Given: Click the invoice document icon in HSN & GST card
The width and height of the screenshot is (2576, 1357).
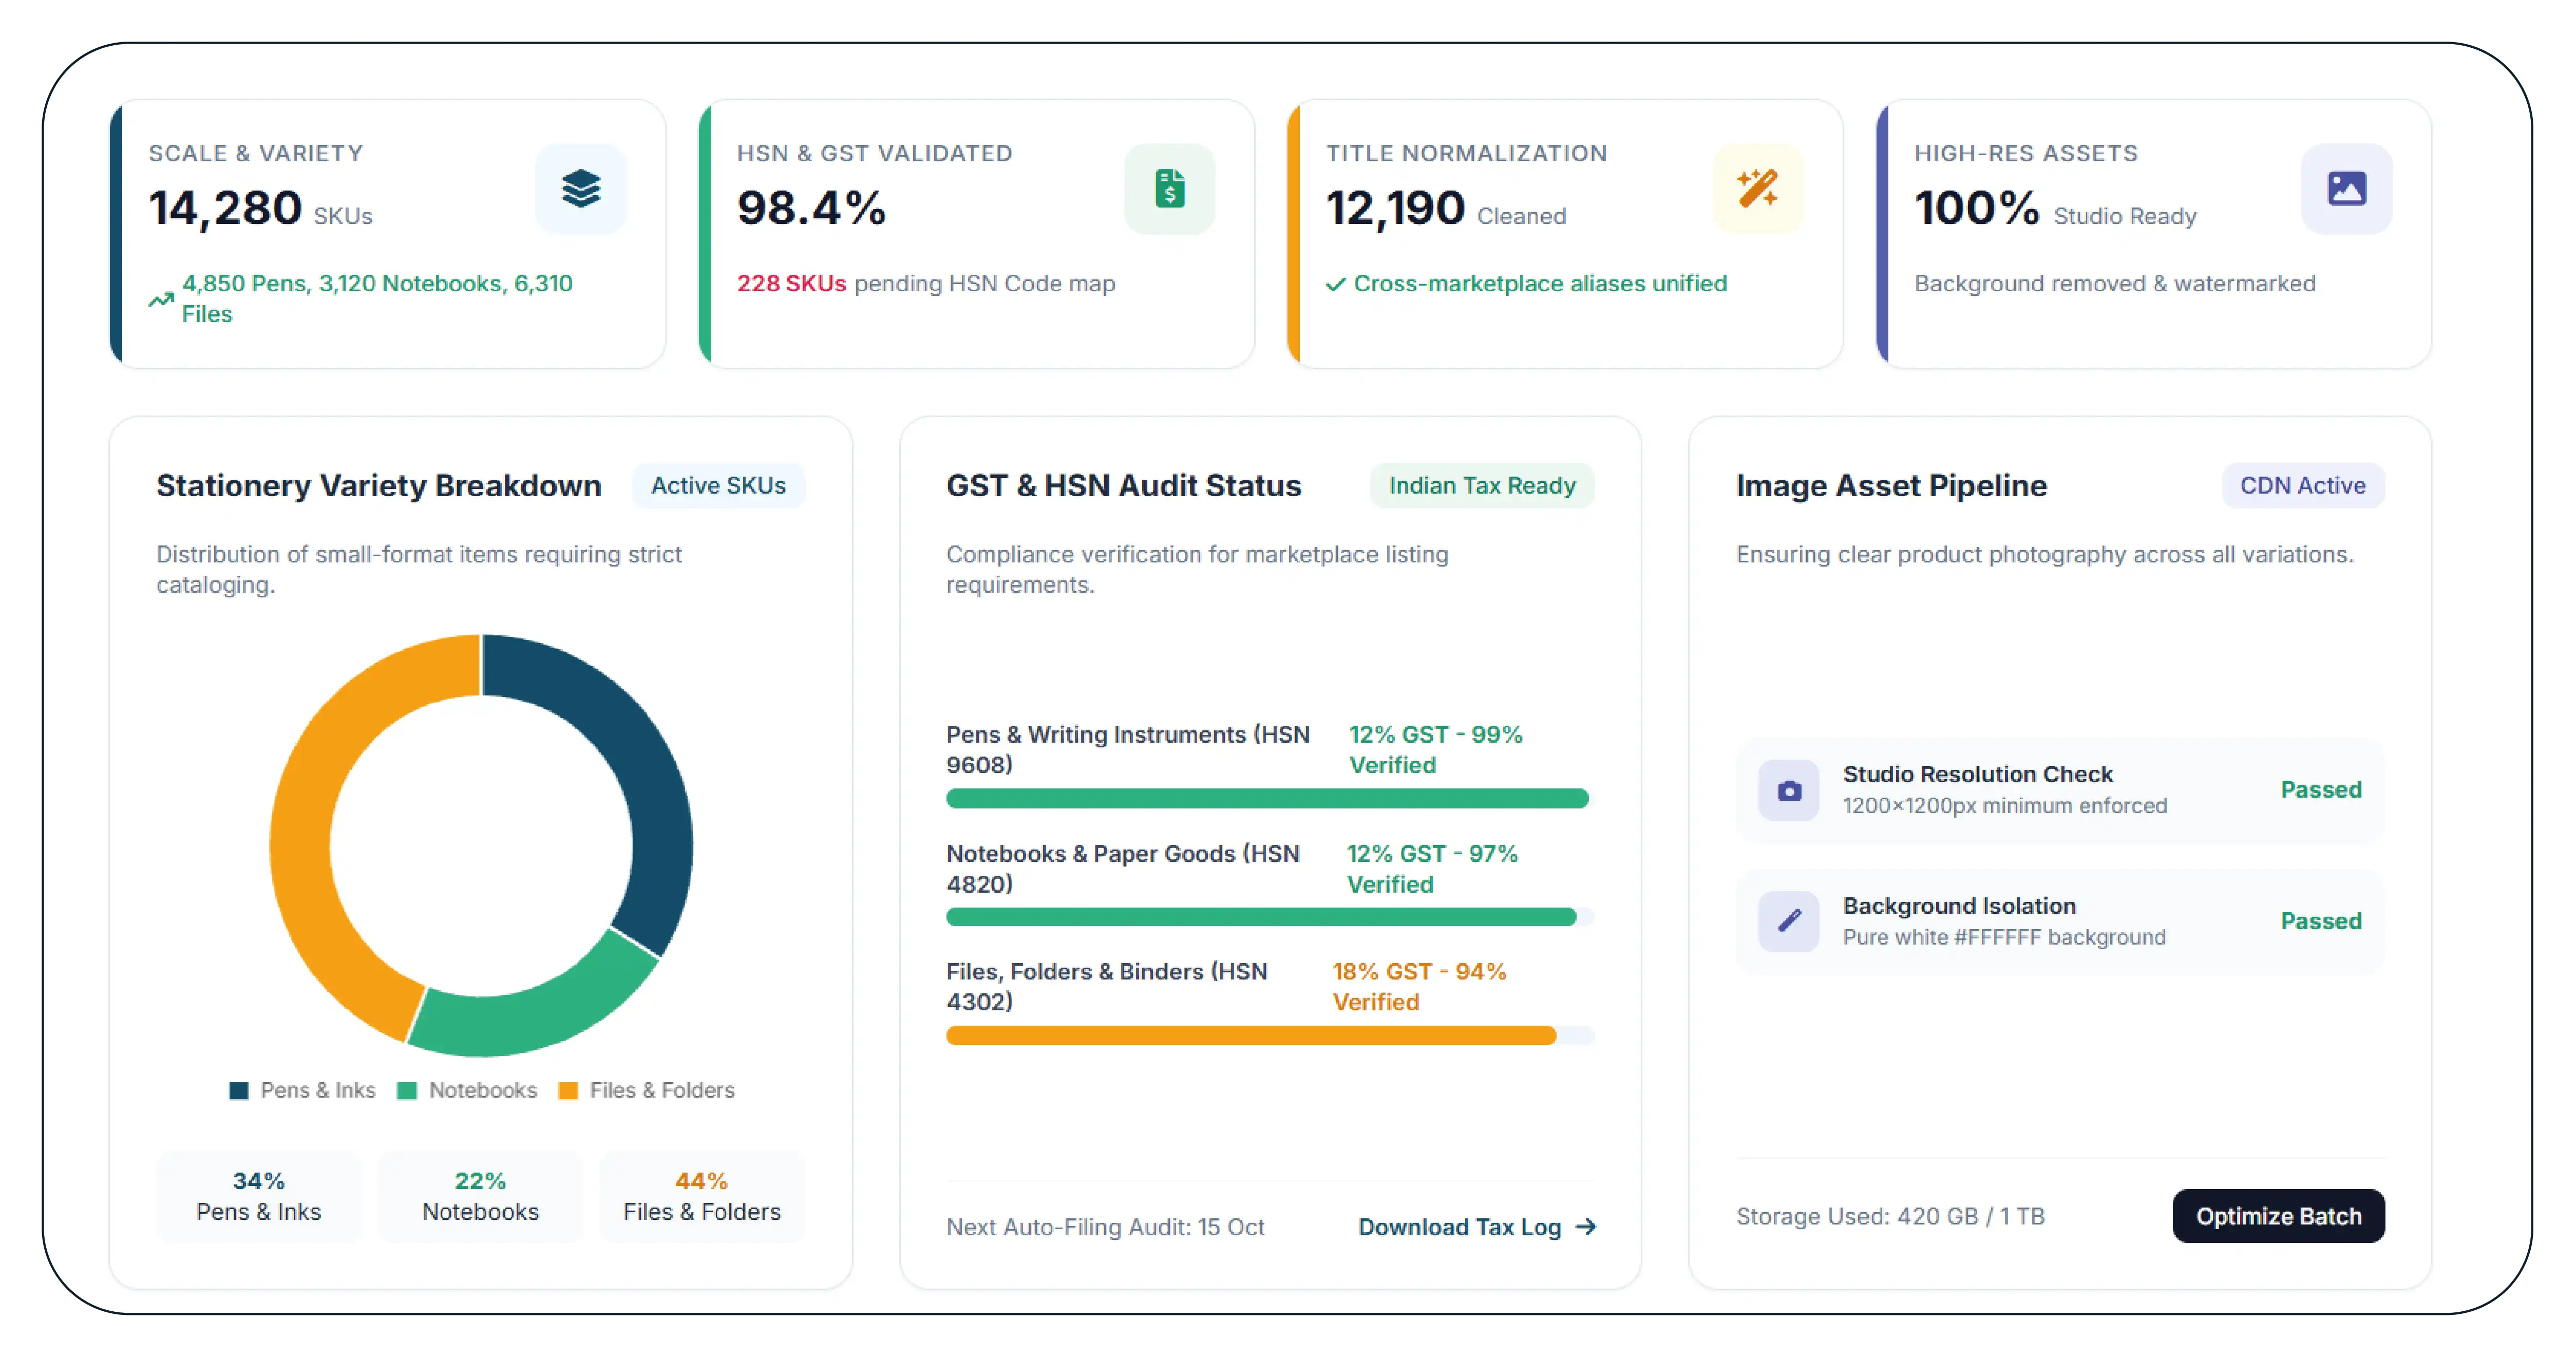Looking at the screenshot, I should click(x=1169, y=189).
